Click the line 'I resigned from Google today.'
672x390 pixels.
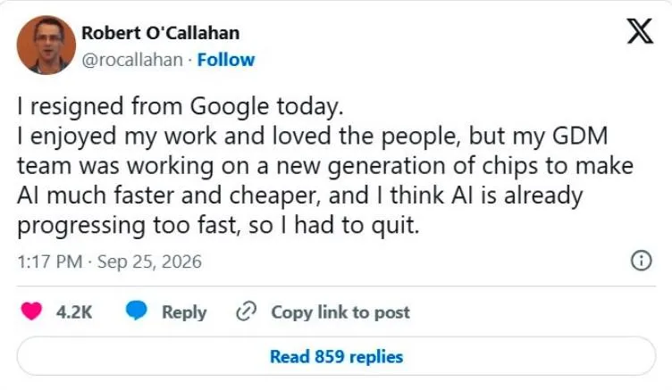(181, 106)
